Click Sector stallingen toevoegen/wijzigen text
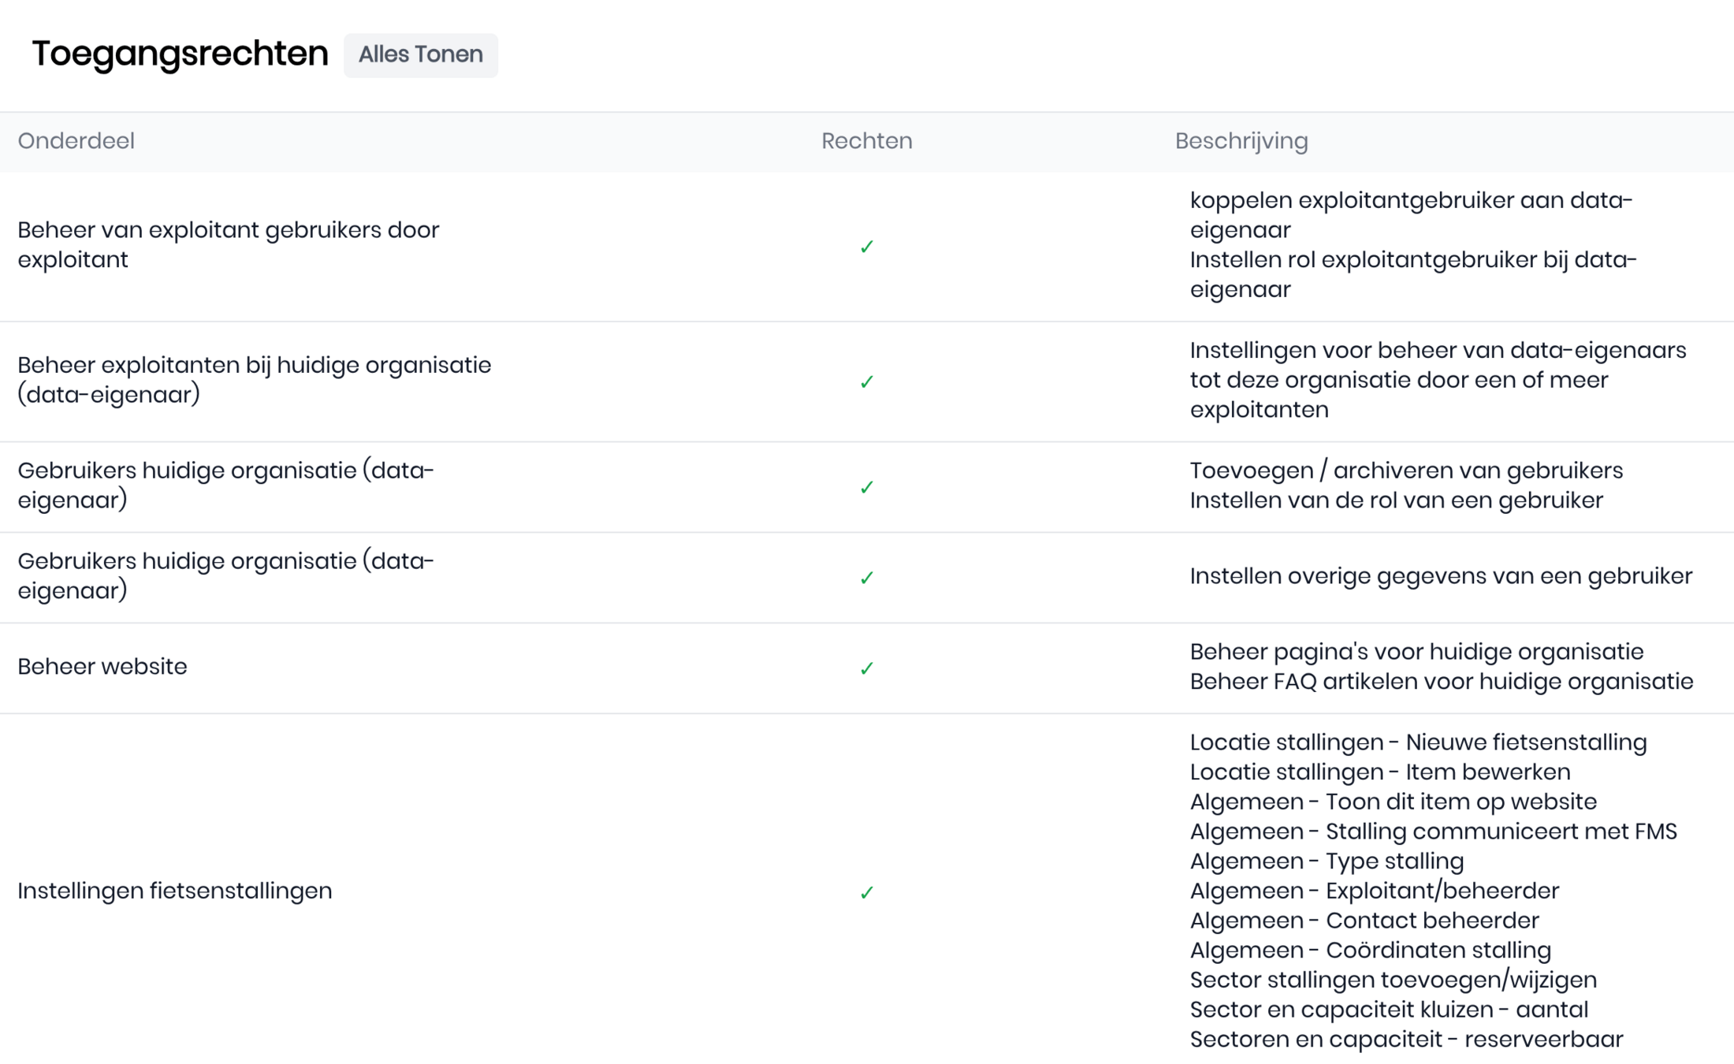Image resolution: width=1734 pixels, height=1064 pixels. click(1393, 980)
